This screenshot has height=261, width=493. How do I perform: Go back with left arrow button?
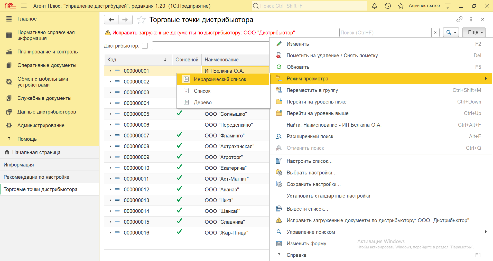click(x=111, y=20)
